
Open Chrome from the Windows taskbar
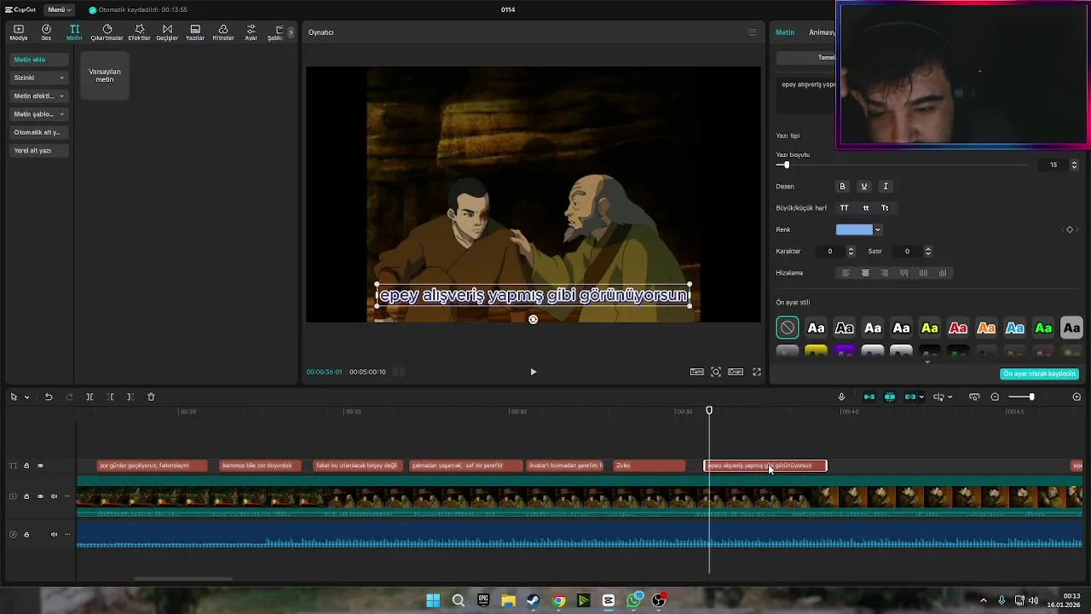(x=558, y=600)
